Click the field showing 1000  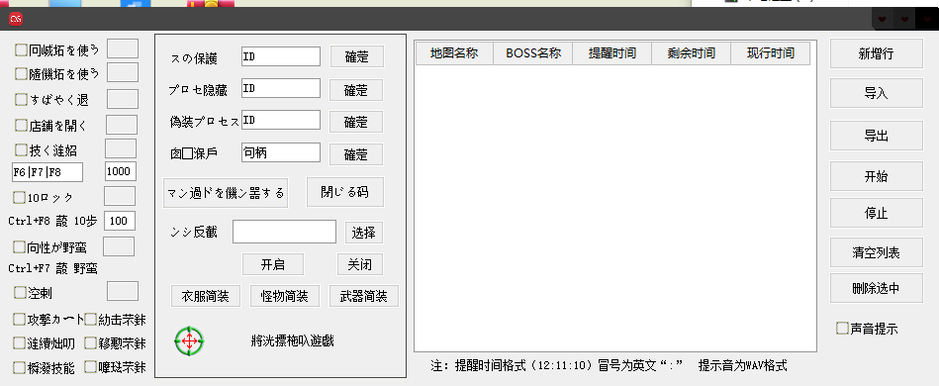121,171
